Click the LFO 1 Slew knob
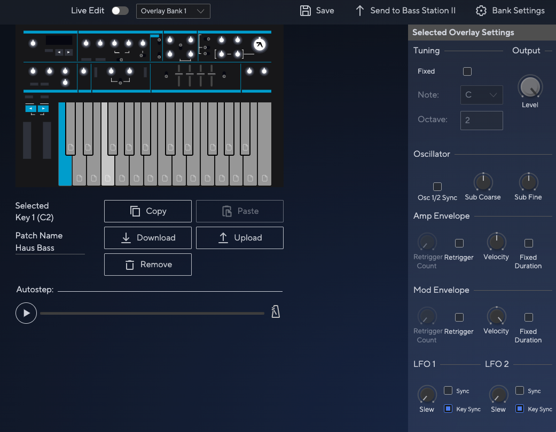Screen dimensions: 556x432 click(x=427, y=395)
